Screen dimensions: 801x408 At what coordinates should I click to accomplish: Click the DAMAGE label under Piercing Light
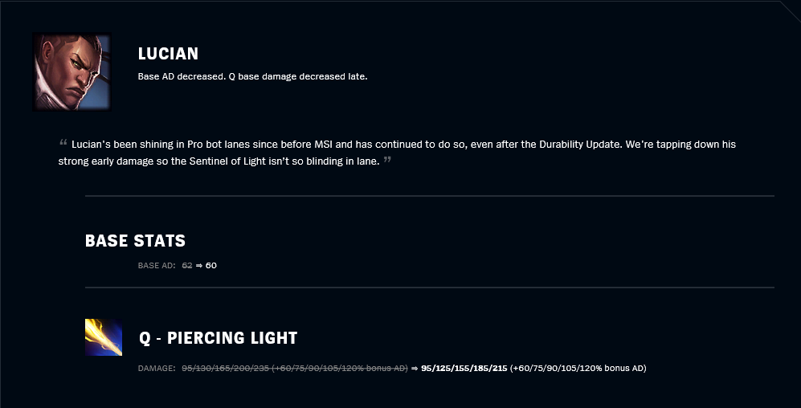[x=157, y=368]
